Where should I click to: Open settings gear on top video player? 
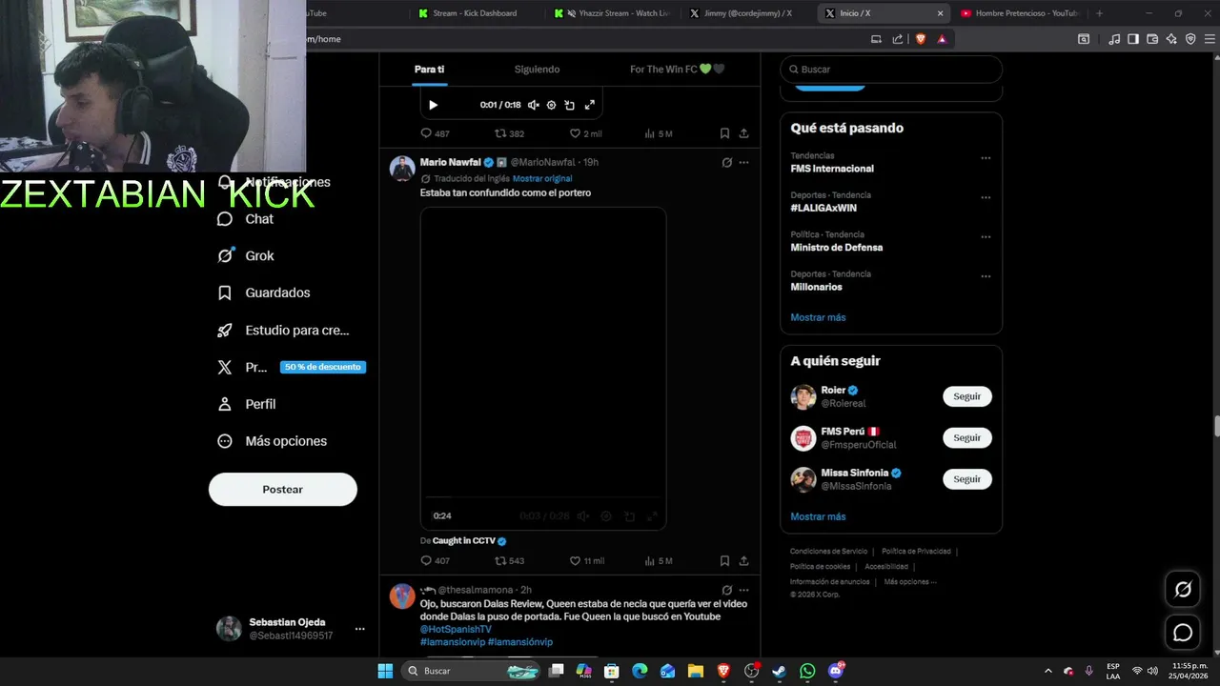(x=551, y=105)
